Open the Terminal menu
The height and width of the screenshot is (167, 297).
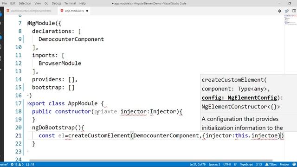[70, 3]
